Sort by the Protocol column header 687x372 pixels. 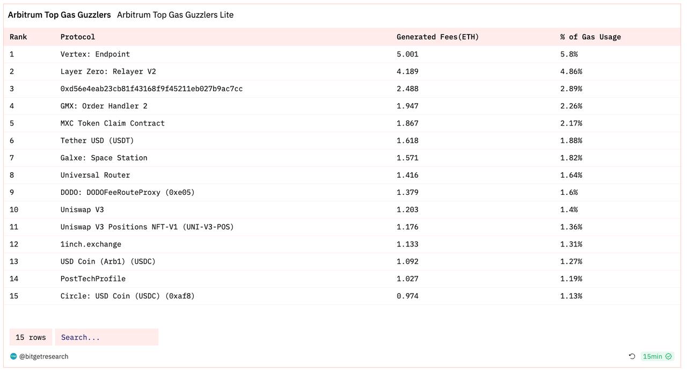tap(78, 37)
